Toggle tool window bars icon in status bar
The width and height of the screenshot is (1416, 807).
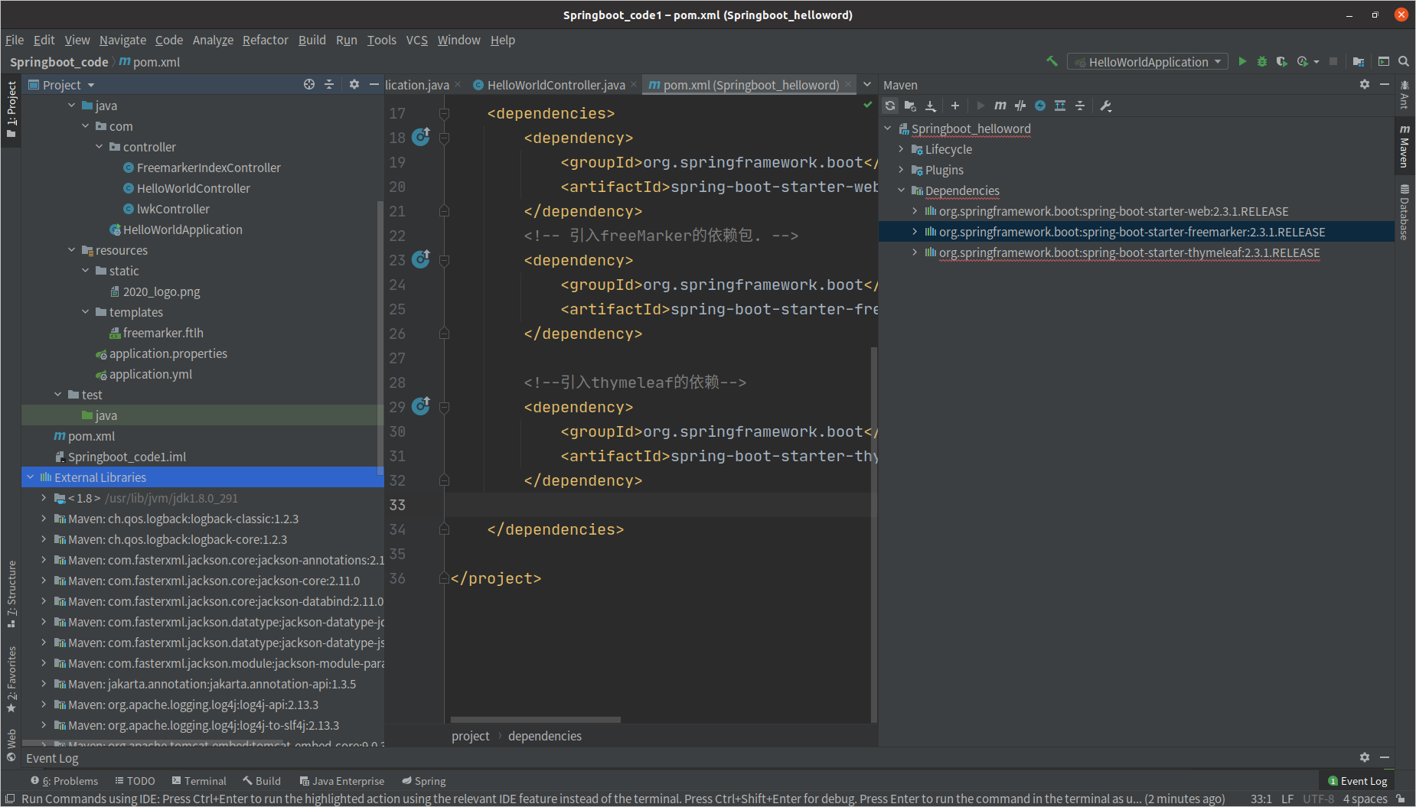point(10,799)
